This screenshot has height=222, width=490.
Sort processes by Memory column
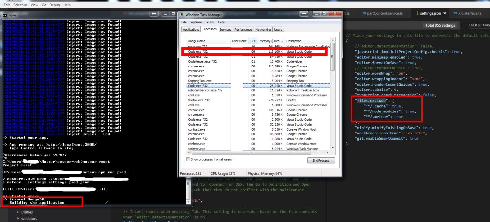tap(271, 41)
